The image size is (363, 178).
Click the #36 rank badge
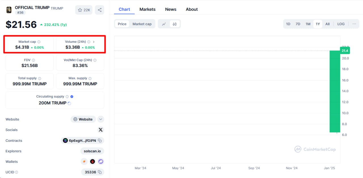(20, 13)
